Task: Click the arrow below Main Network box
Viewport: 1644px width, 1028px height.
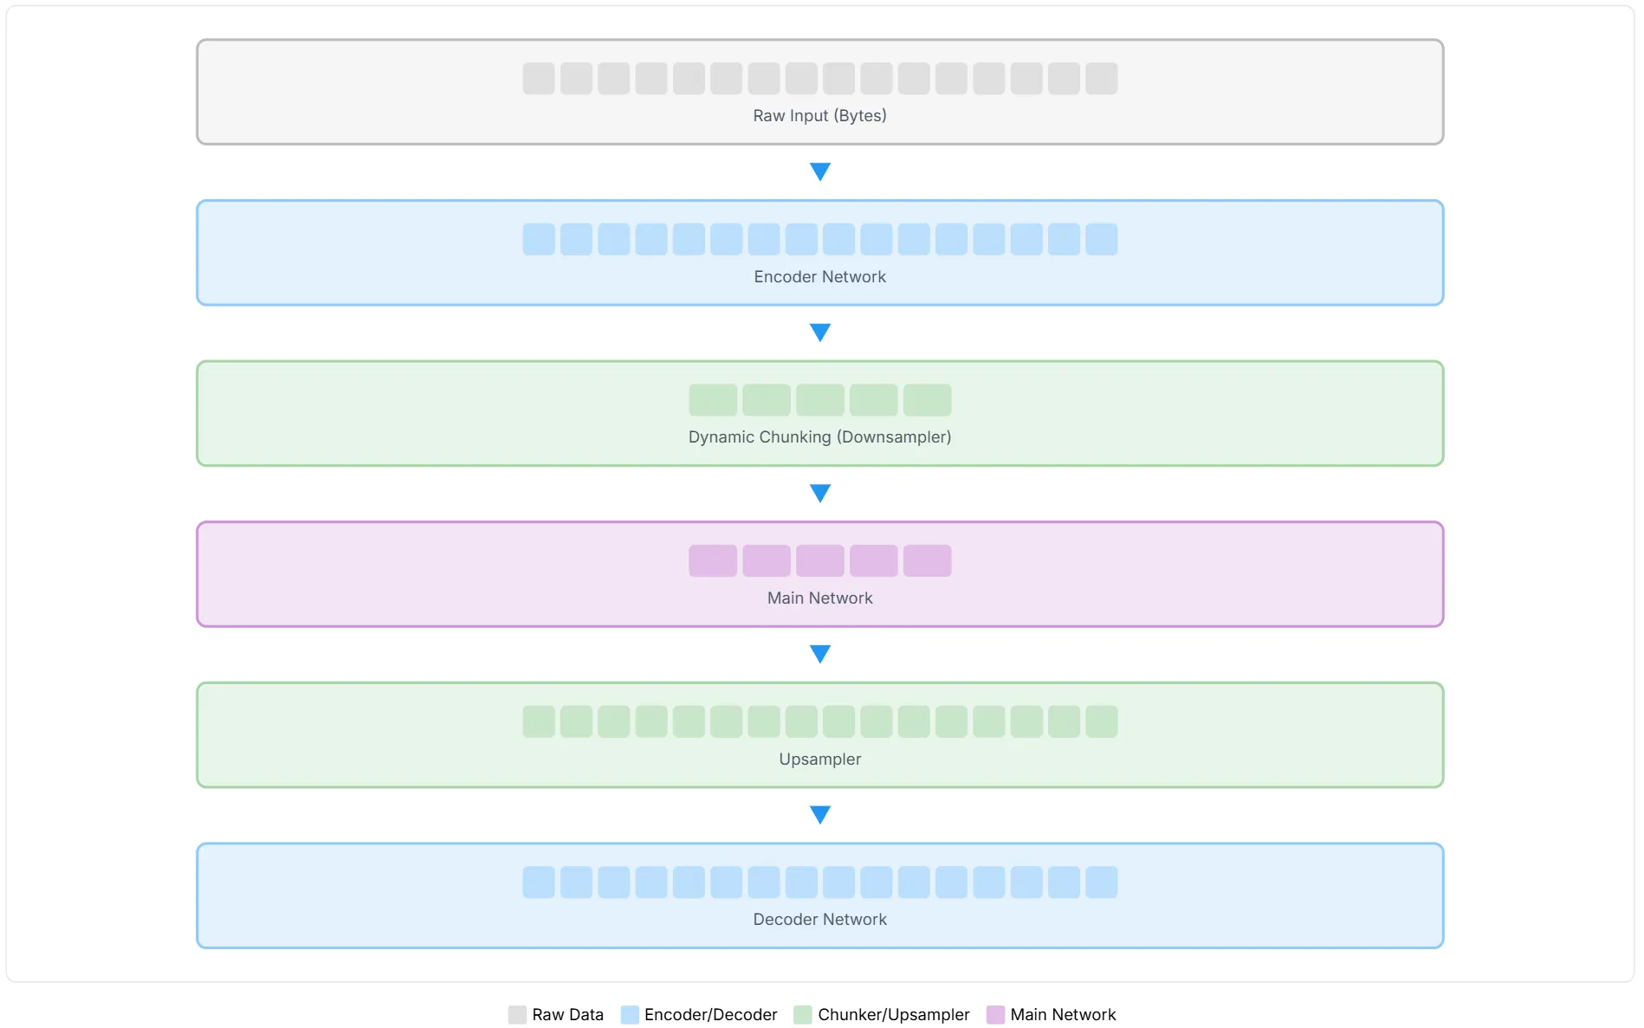Action: point(819,654)
